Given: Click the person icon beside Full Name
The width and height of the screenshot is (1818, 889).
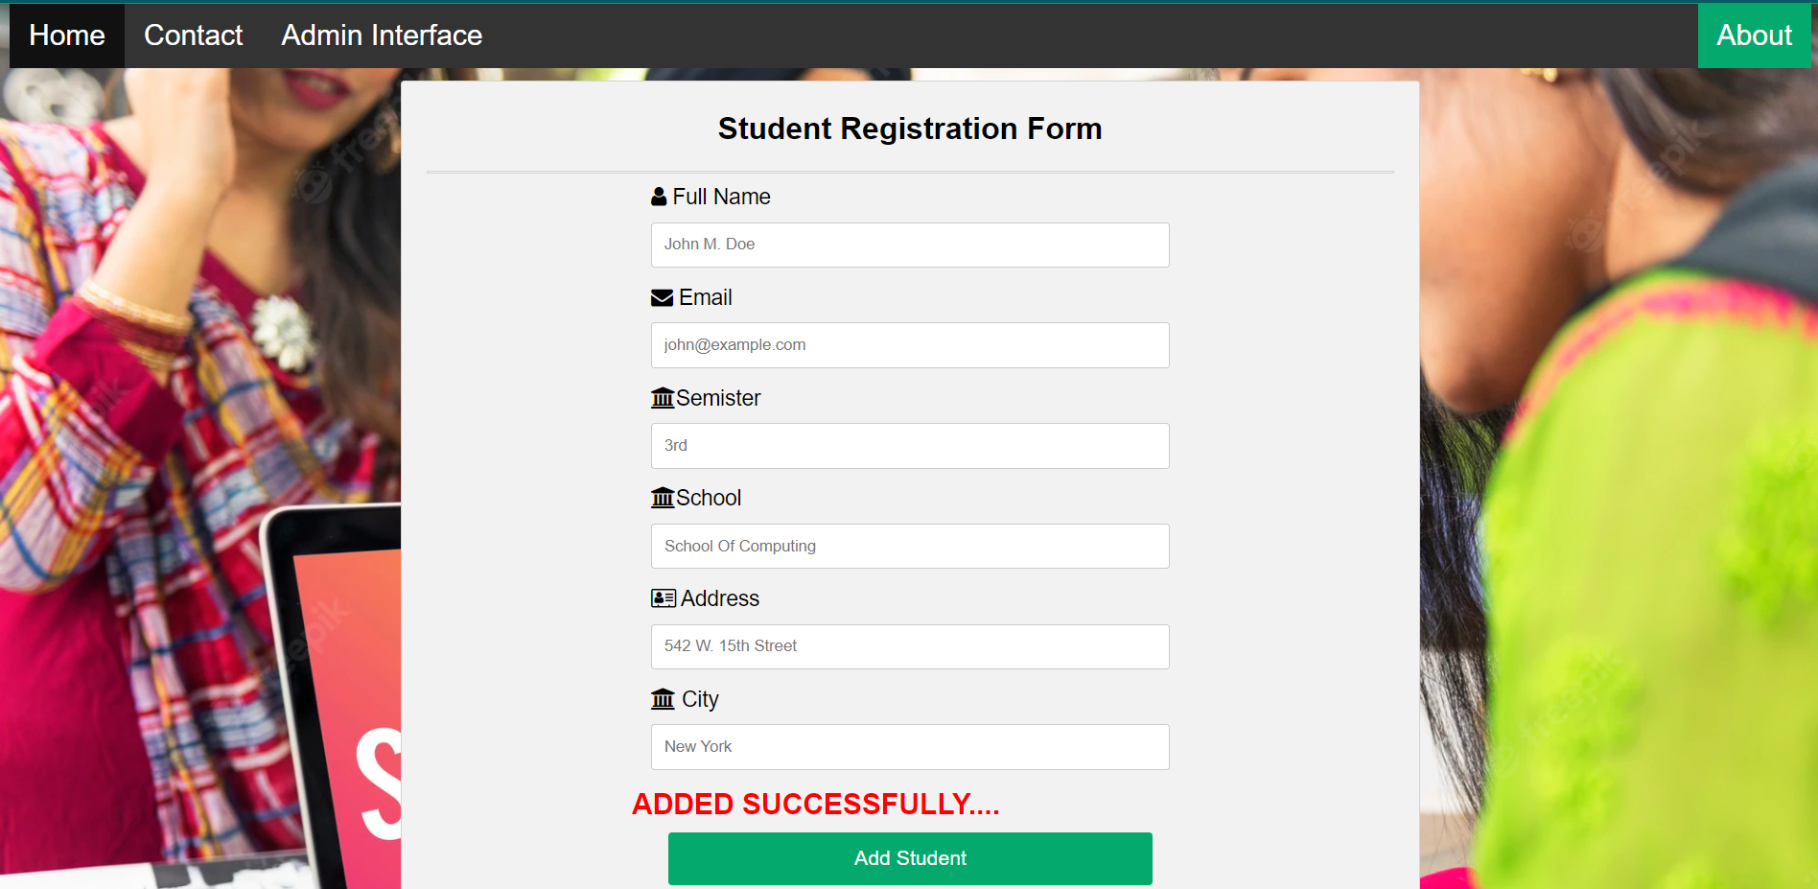Looking at the screenshot, I should tap(658, 196).
